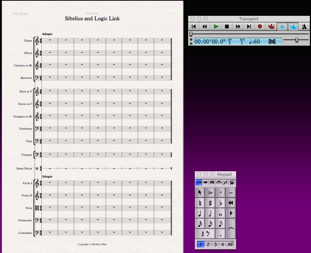This screenshot has width=311, height=253.
Task: Select the rest key on Keypad
Action: (x=205, y=234)
